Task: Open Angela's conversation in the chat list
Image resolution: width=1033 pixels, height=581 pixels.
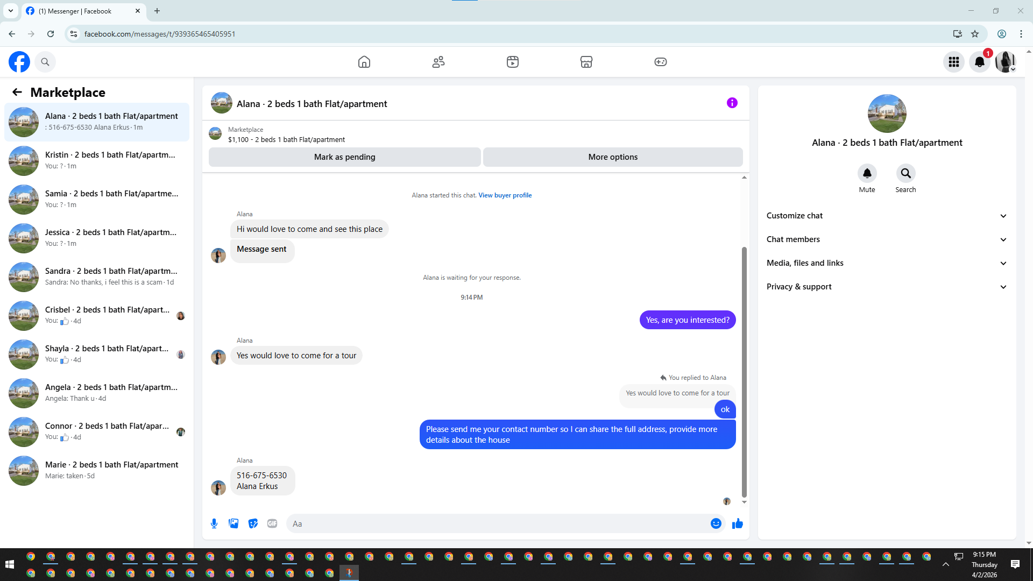Action: coord(97,393)
